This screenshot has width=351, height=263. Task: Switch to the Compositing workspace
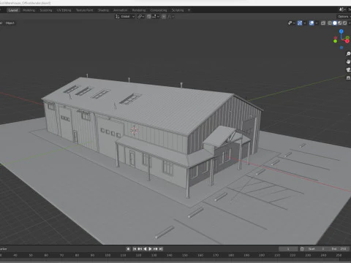pos(159,10)
